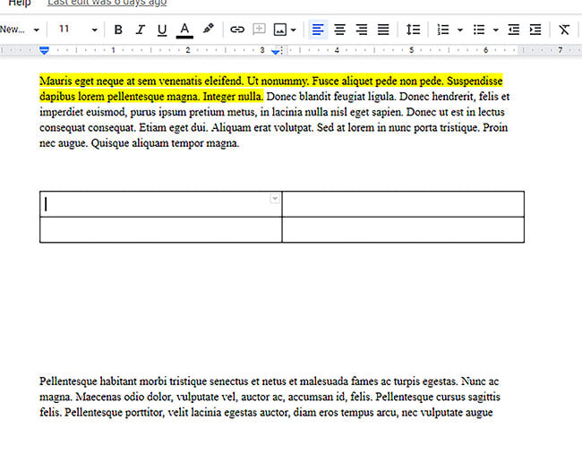Click the word "Pellentesque" starting the last paragraph
This screenshot has height=454, width=582.
tap(68, 381)
